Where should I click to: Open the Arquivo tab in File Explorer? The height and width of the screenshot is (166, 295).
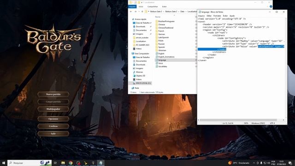tap(132, 6)
